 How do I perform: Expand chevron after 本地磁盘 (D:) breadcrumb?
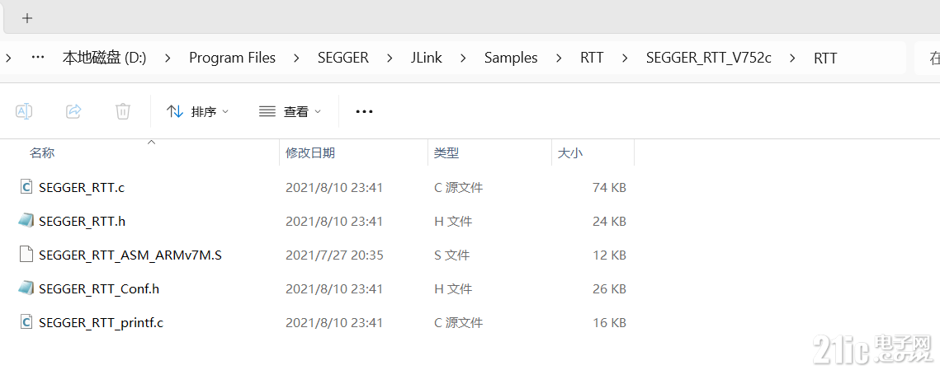pyautogui.click(x=168, y=58)
